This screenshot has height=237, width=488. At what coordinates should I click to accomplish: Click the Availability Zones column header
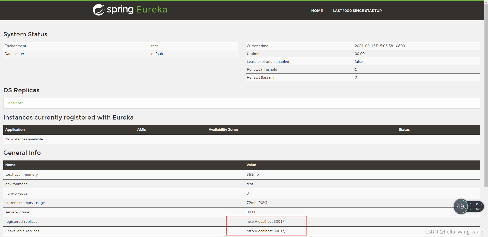224,129
